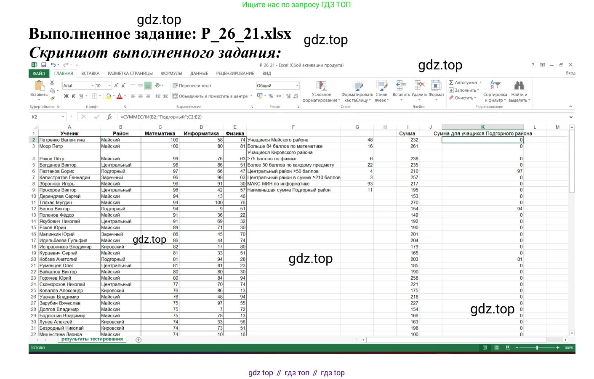
Task: Toggle center horizontal alignment
Action: point(141,96)
